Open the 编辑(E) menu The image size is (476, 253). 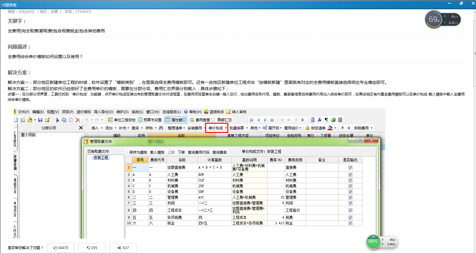tap(38, 112)
